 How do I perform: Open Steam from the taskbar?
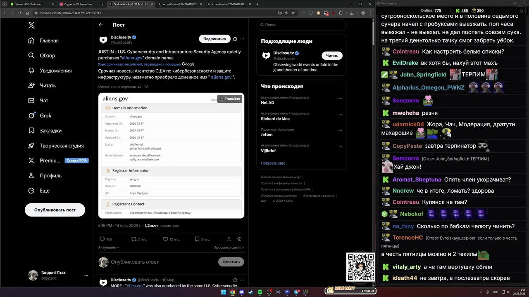coord(251,292)
